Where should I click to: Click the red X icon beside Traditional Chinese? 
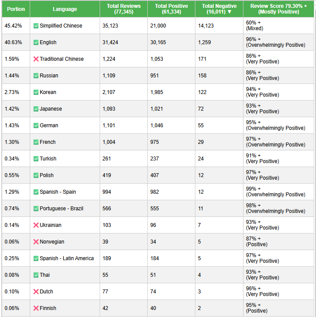[36, 59]
